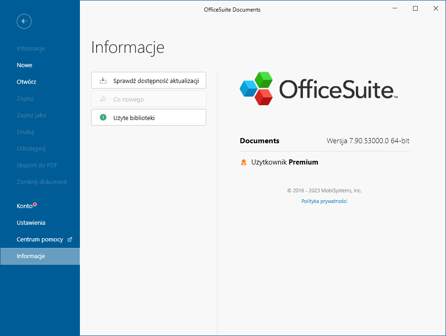Click the back arrow circle icon
The image size is (446, 336).
coord(24,21)
